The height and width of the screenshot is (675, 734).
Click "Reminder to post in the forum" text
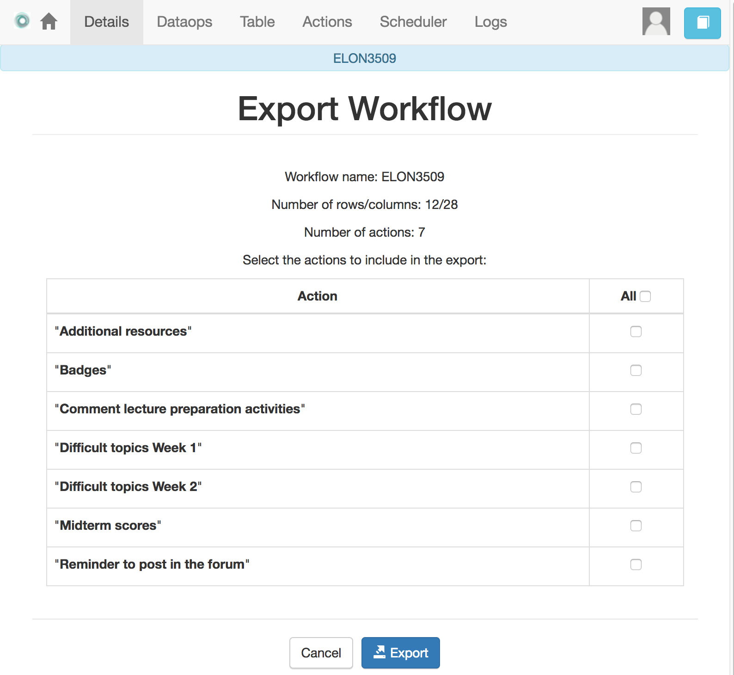[152, 565]
